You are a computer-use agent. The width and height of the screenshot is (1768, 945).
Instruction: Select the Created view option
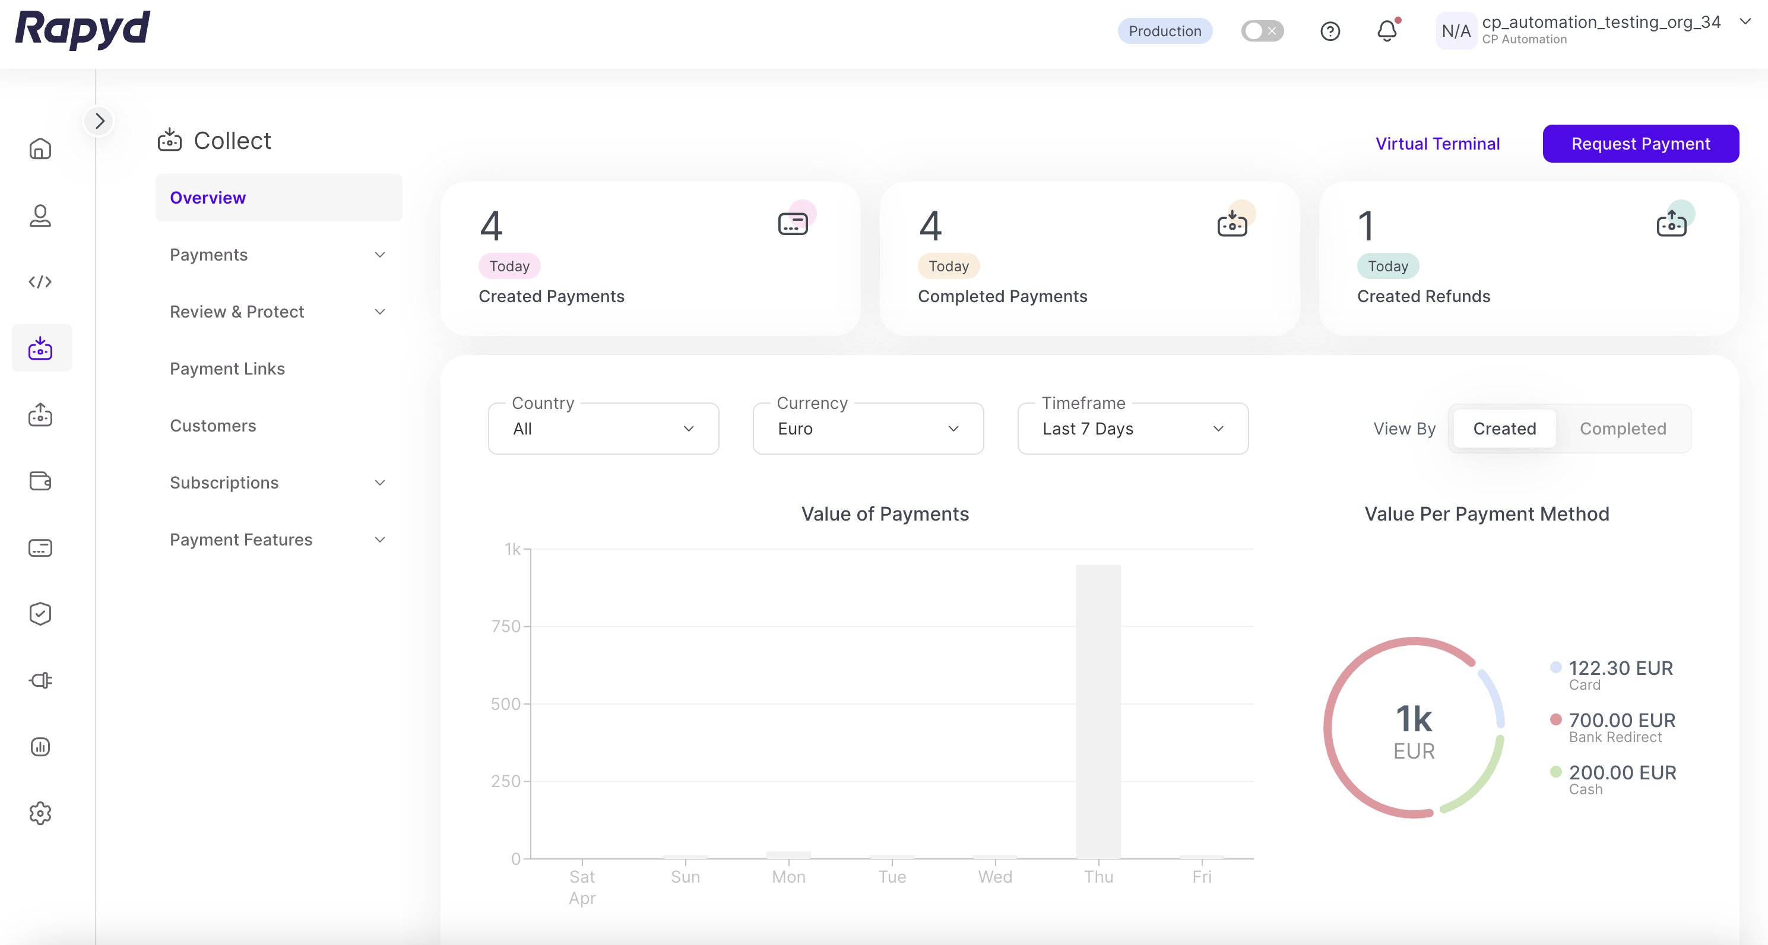pyautogui.click(x=1504, y=429)
